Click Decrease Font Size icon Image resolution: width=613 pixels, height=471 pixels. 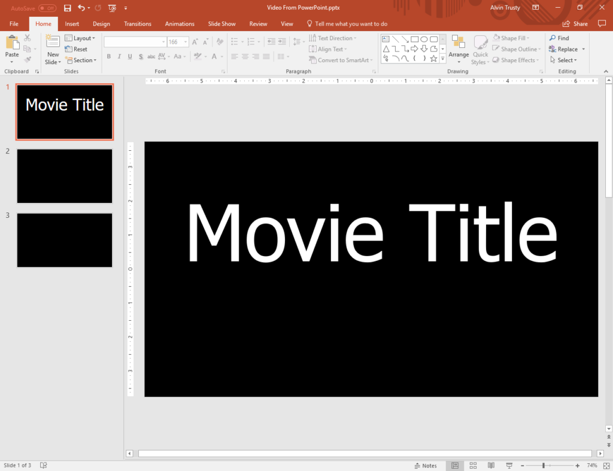(206, 42)
